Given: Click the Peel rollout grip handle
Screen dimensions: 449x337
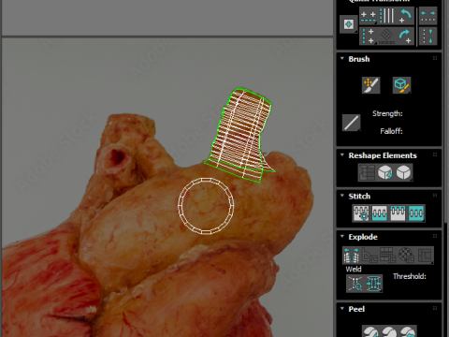Looking at the screenshot, I should (435, 308).
